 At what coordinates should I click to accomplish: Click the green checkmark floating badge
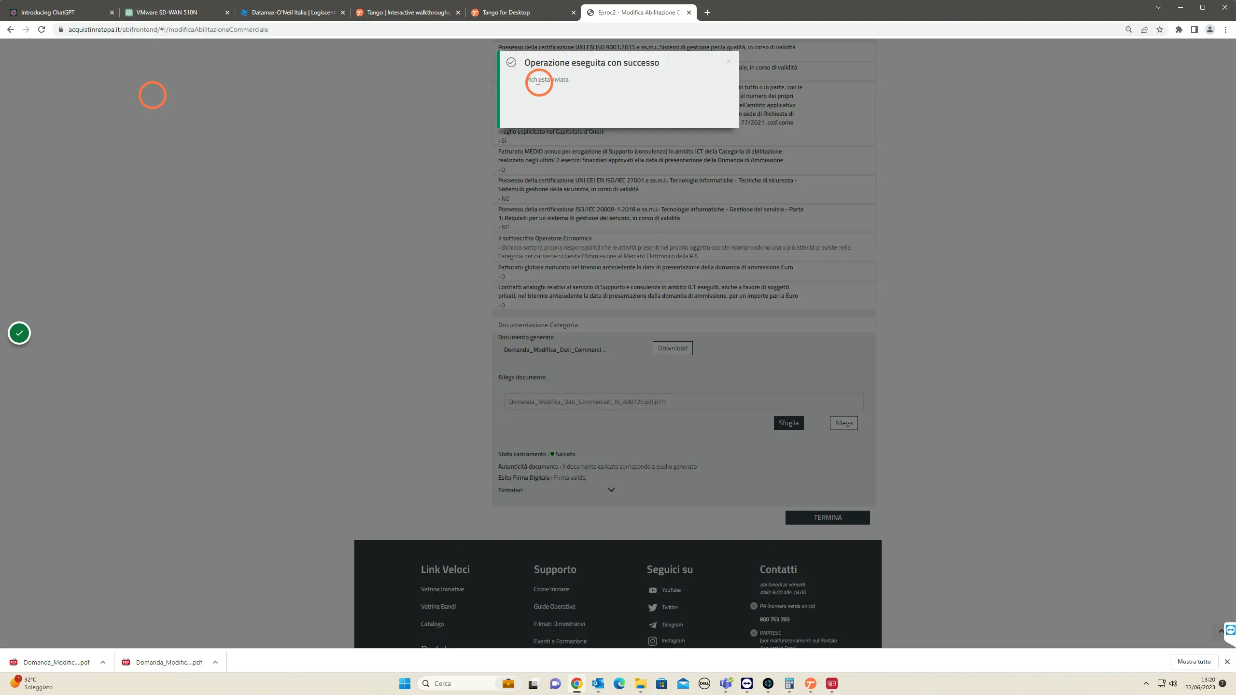click(x=19, y=333)
